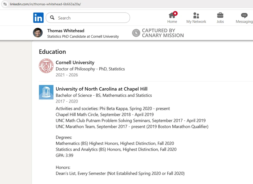Click the 'UNC Marathon Team' line
This screenshot has height=184, width=253.
point(132,127)
